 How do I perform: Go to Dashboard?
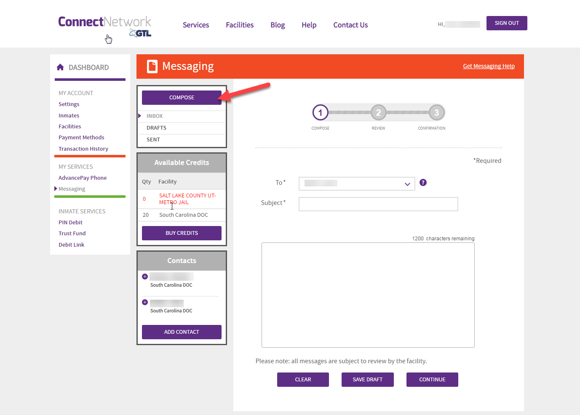[x=88, y=67]
